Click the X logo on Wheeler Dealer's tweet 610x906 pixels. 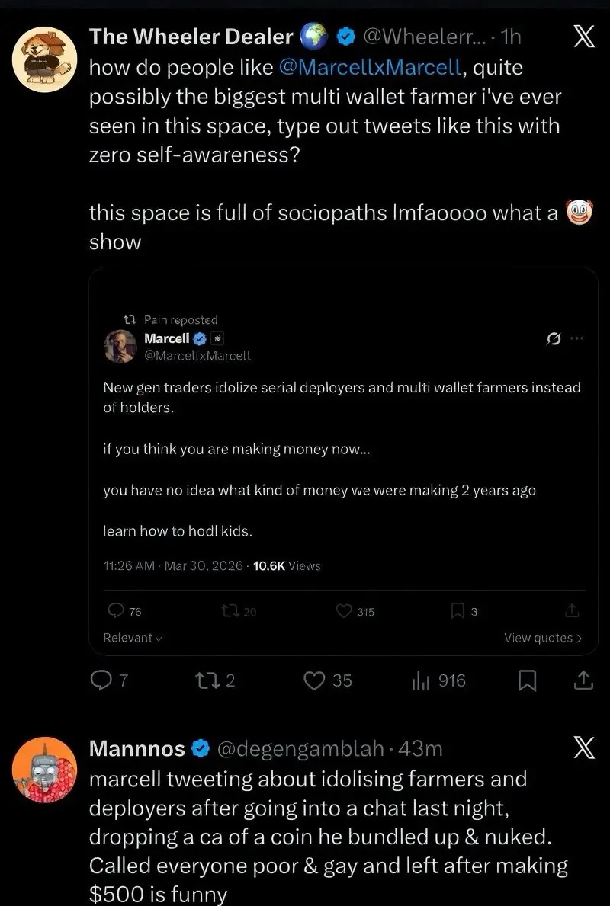pyautogui.click(x=583, y=37)
